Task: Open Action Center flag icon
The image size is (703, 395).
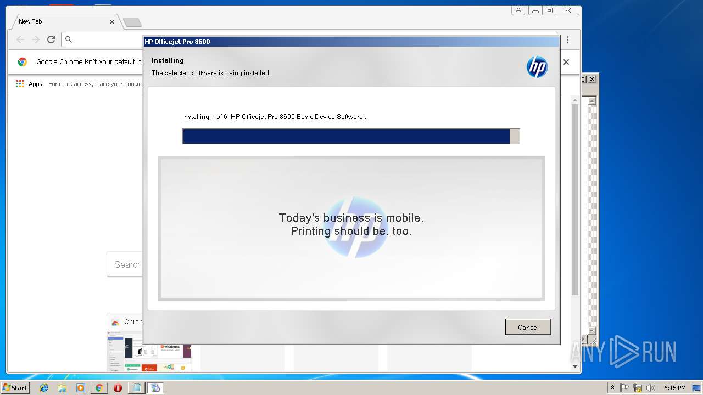Action: click(x=624, y=388)
